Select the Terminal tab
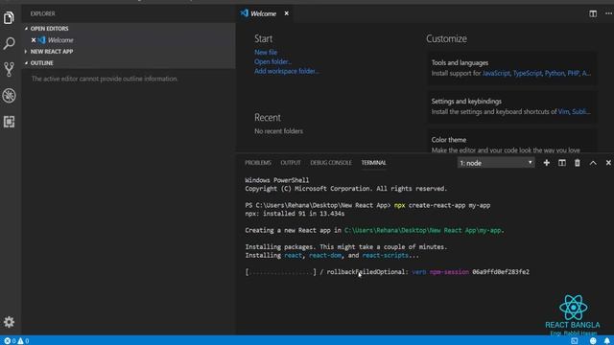 pos(373,163)
